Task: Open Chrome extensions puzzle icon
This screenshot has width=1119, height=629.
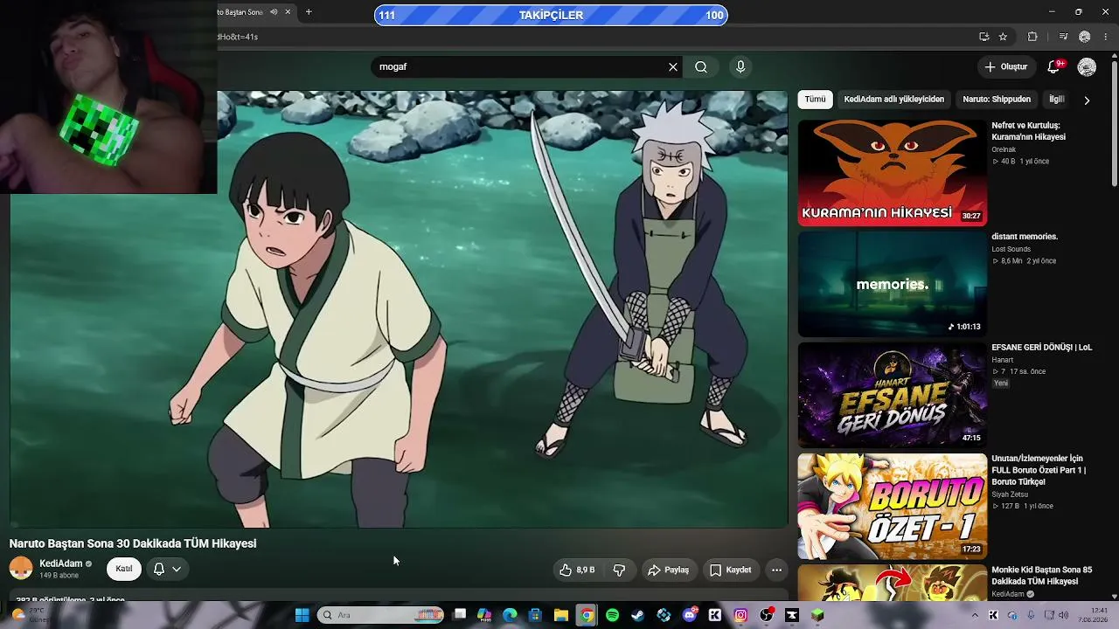Action: [x=1032, y=37]
